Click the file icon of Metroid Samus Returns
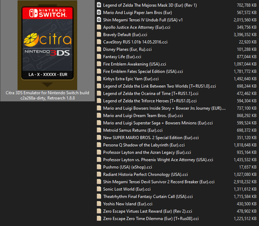This screenshot has height=226, width=259. coord(99,130)
